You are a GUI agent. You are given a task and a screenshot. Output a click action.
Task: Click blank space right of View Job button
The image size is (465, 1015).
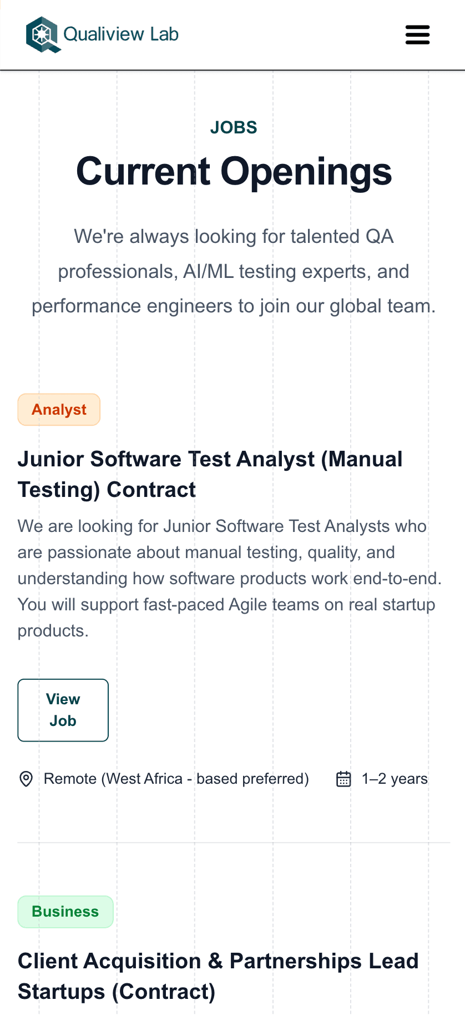click(x=277, y=710)
